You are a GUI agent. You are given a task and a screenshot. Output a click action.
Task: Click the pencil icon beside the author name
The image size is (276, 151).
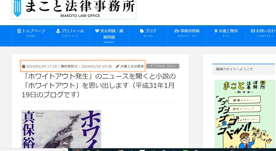point(118,66)
